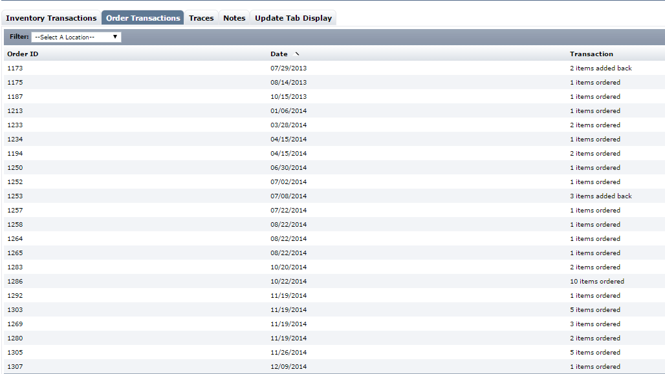Click "2 items ordered" for order 1194
Screen dimensions: 665x374
(x=595, y=153)
